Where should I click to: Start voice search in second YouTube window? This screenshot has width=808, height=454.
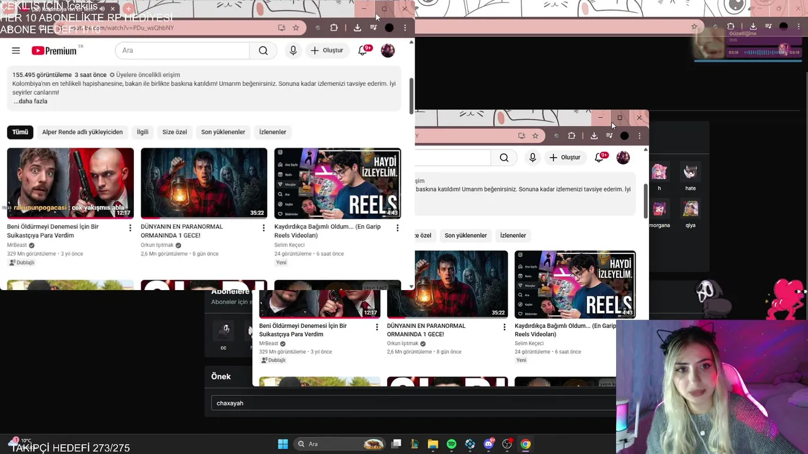(533, 158)
